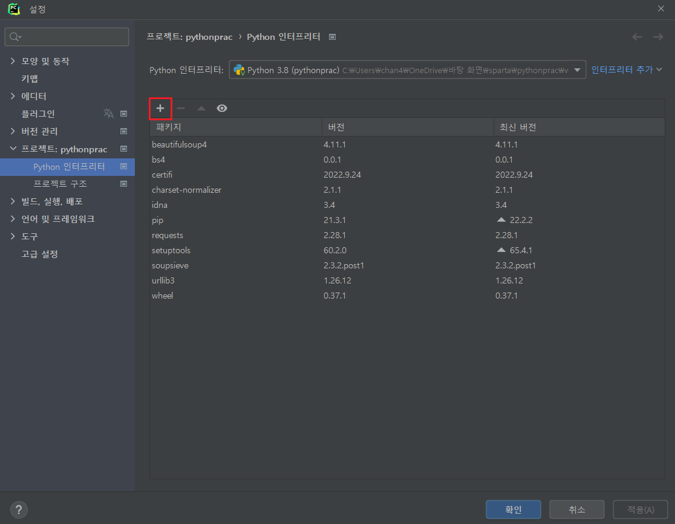
Task: Expand the 모양 및 동작 section
Action: click(13, 61)
